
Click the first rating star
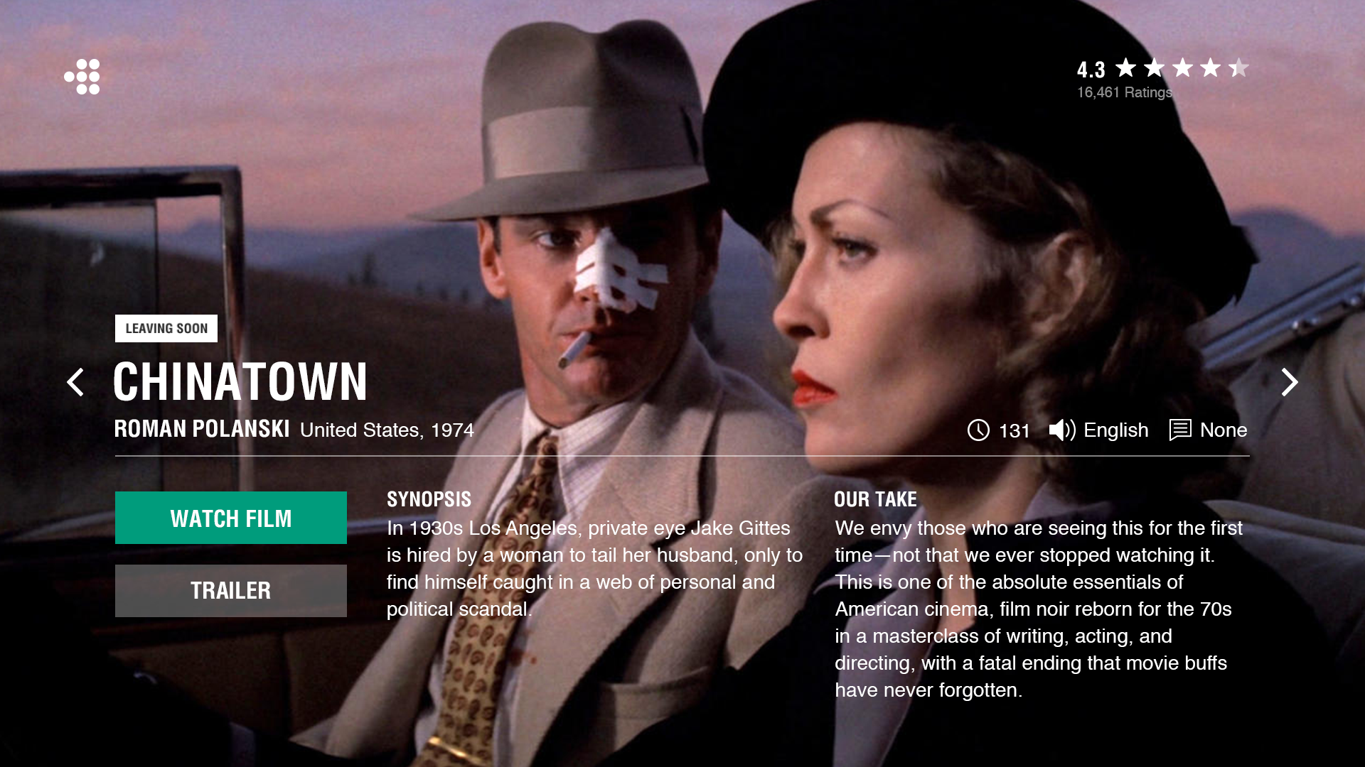[1125, 68]
